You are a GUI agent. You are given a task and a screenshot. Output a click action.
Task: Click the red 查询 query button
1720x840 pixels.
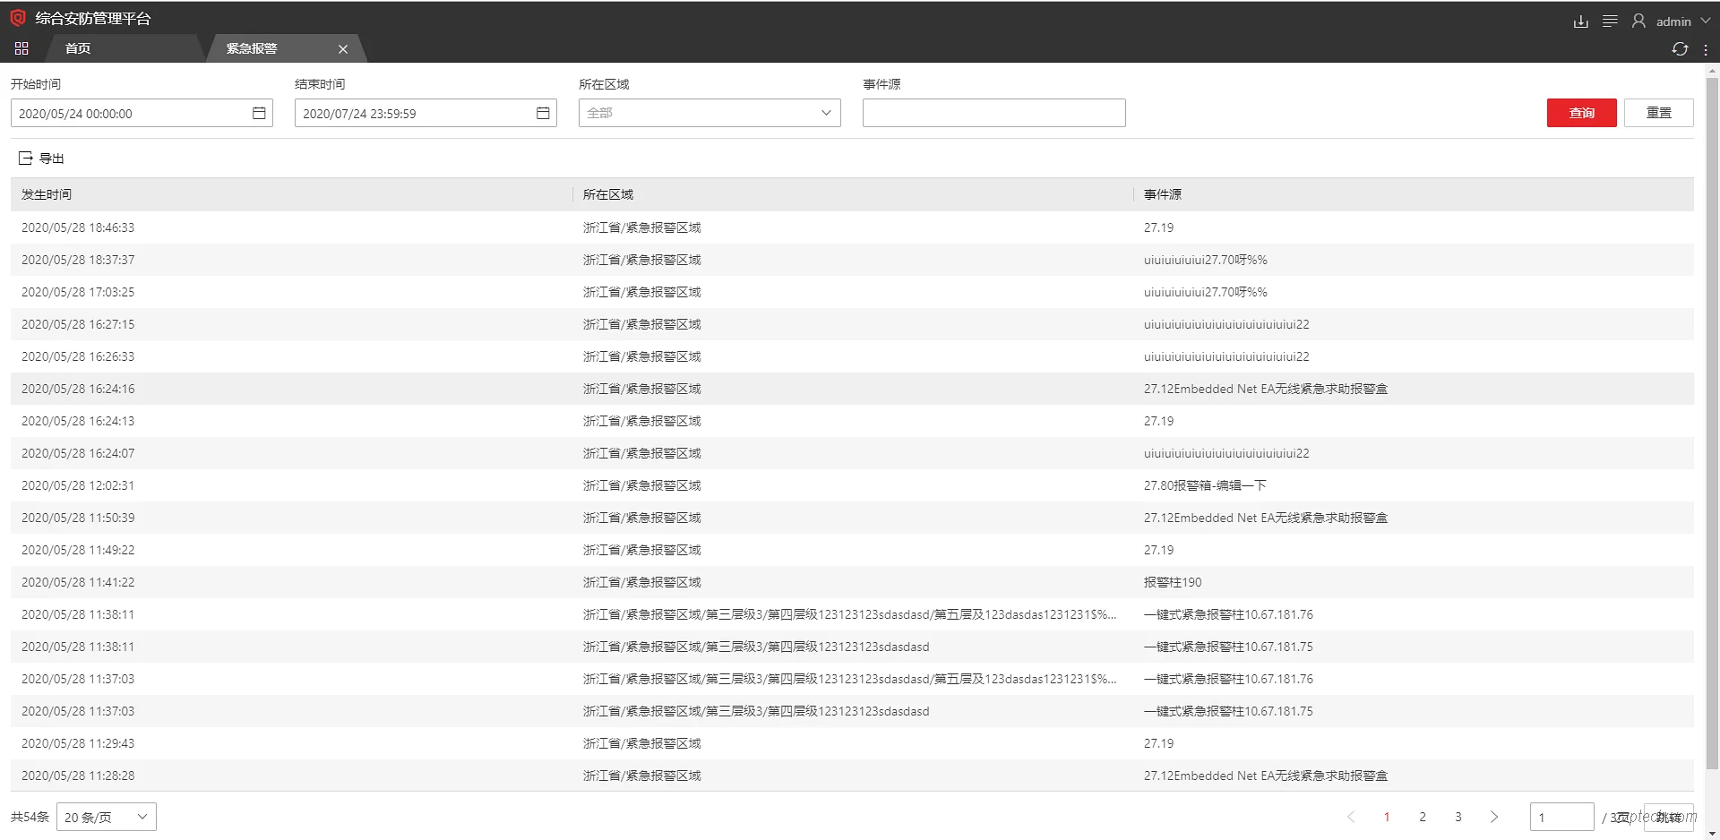[x=1581, y=113]
